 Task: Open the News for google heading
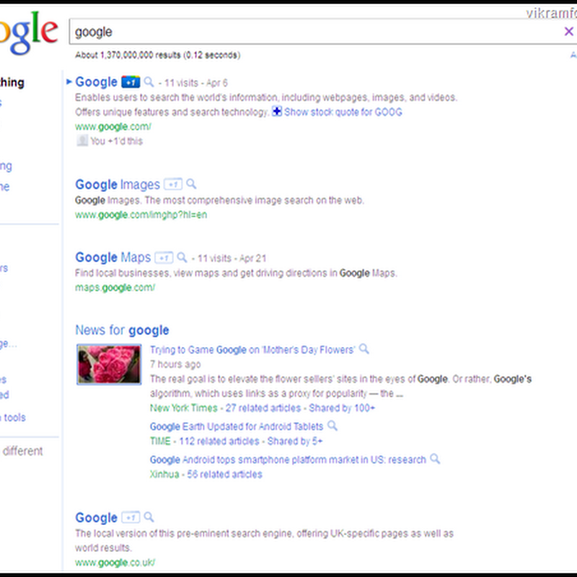coord(122,330)
